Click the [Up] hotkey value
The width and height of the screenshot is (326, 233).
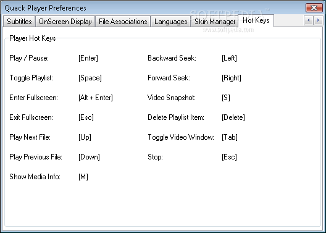(85, 137)
